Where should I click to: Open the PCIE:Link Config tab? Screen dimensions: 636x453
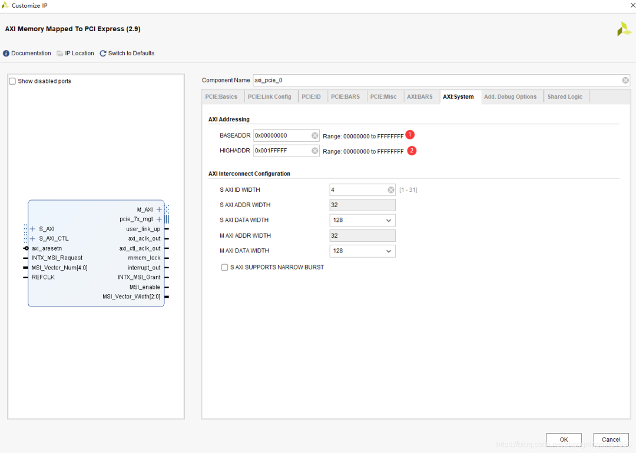(x=269, y=97)
